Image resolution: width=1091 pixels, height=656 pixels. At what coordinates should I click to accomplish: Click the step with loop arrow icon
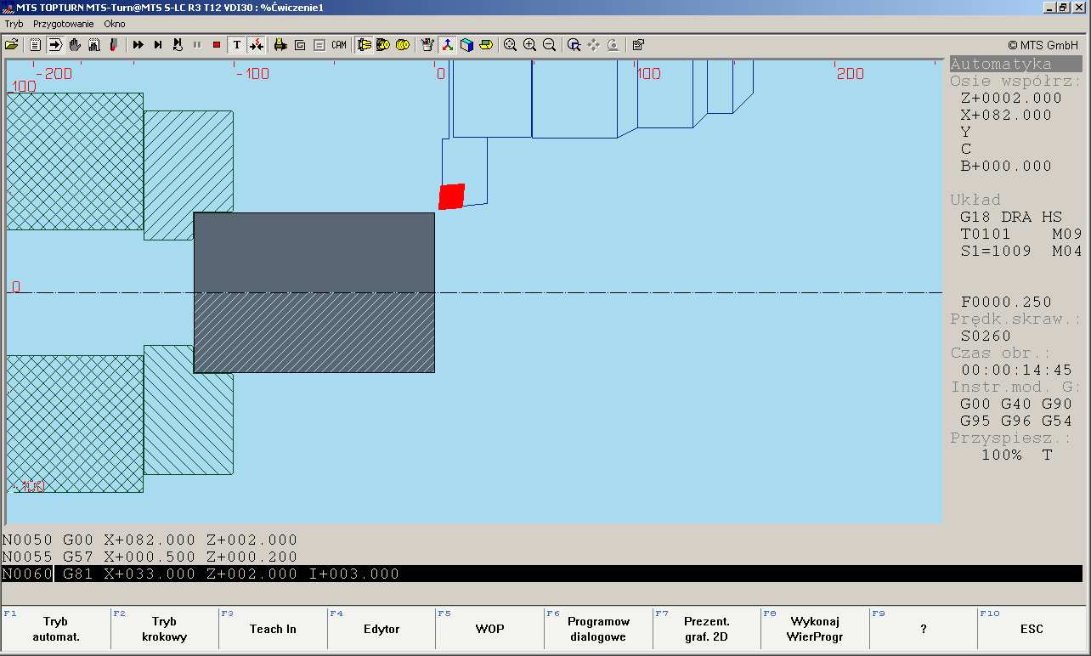click(x=178, y=44)
